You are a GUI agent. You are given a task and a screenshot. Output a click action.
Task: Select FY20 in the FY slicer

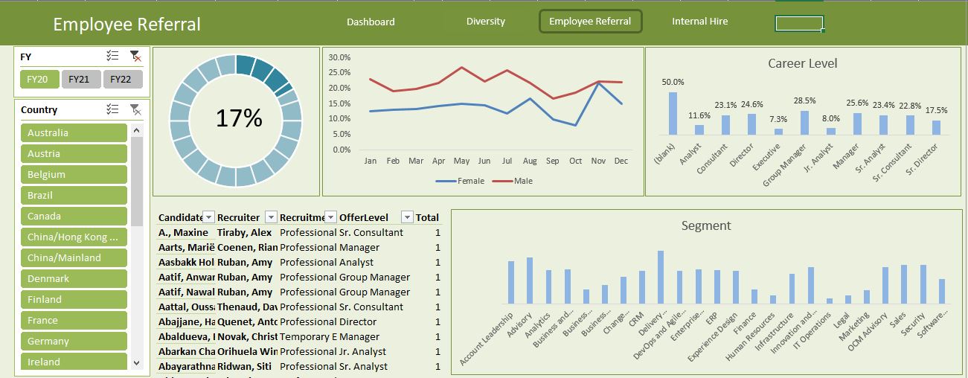pos(39,79)
